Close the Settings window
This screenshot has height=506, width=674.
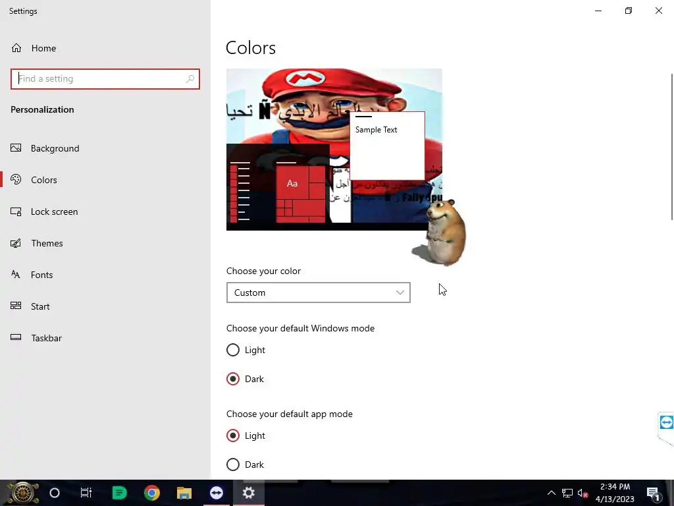[658, 11]
